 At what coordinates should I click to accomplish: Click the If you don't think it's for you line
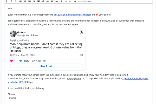(x=26, y=88)
